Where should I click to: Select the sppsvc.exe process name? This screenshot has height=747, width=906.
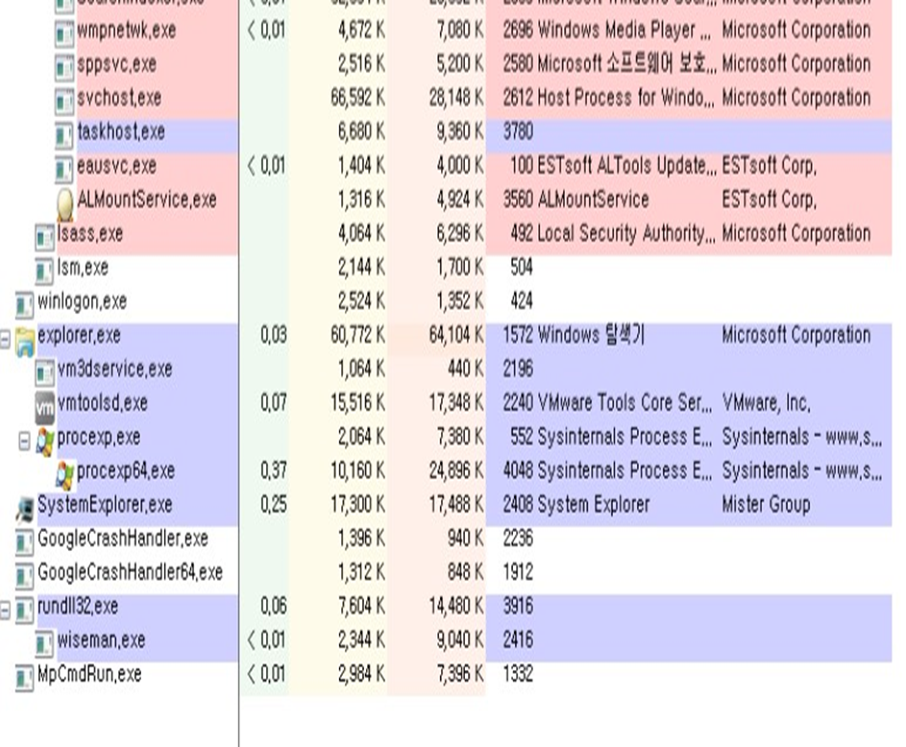[117, 64]
